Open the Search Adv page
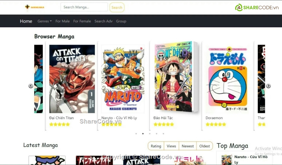Screen dimensions: 282x165 (103, 21)
